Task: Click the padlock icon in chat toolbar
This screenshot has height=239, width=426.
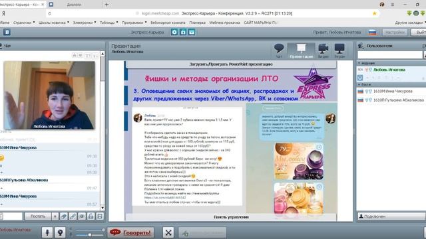Action: [91, 216]
